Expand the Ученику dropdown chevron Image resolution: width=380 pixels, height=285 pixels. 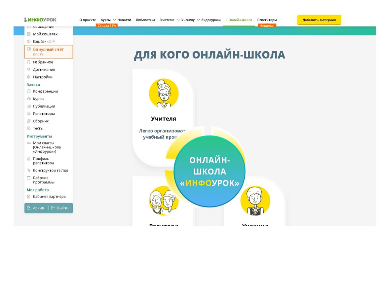(199, 20)
